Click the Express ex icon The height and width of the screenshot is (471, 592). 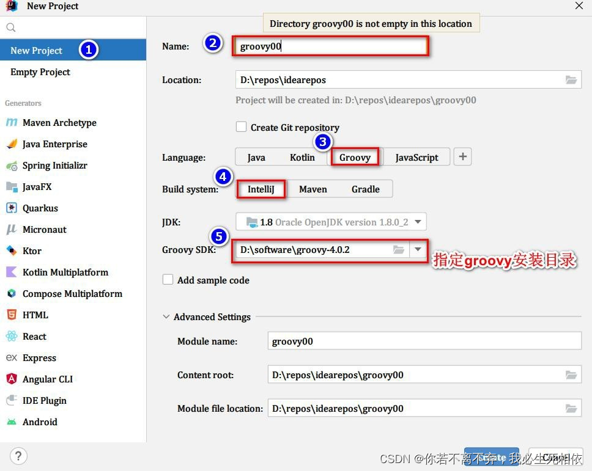tap(12, 357)
